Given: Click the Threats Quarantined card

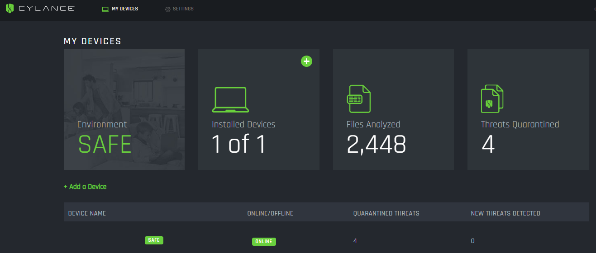Looking at the screenshot, I should pos(528,109).
